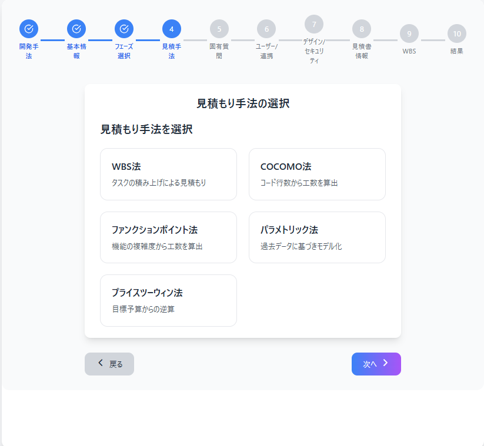The height and width of the screenshot is (446, 484).
Task: Click the 見積手法 step label
Action: point(171,48)
